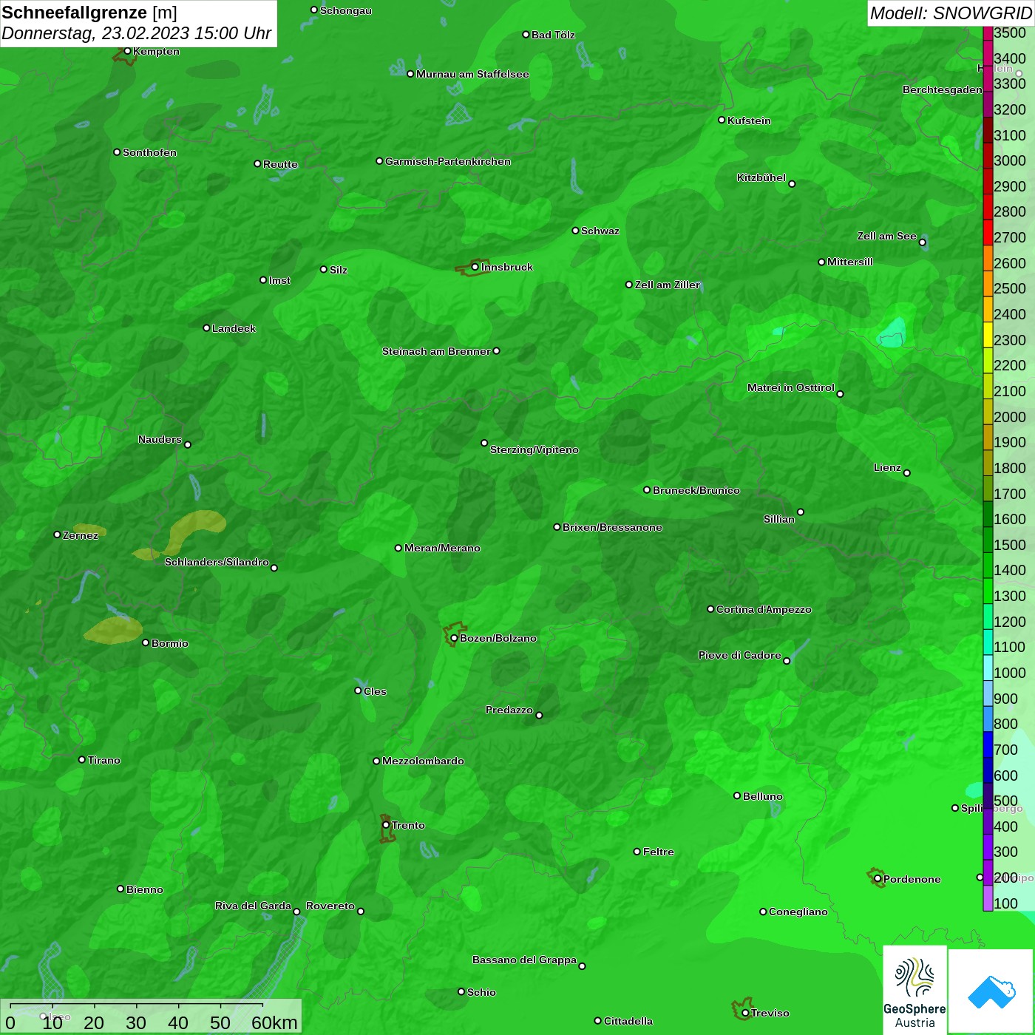Click the Reutte label
The image size is (1035, 1035).
tap(280, 164)
